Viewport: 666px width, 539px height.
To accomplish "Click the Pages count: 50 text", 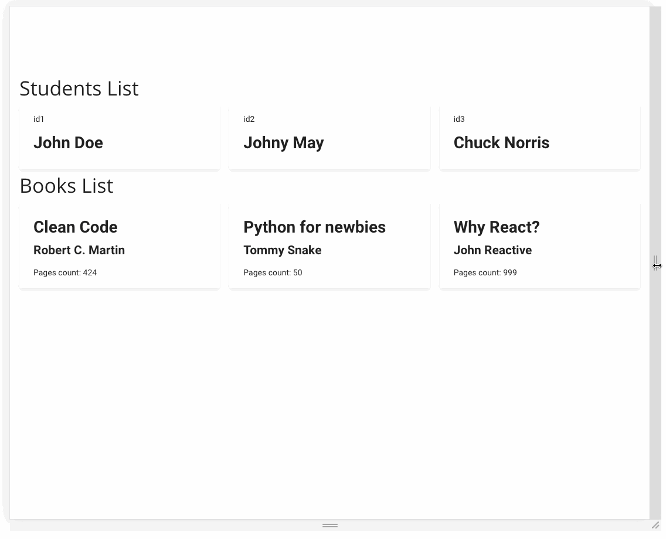I will (x=273, y=272).
